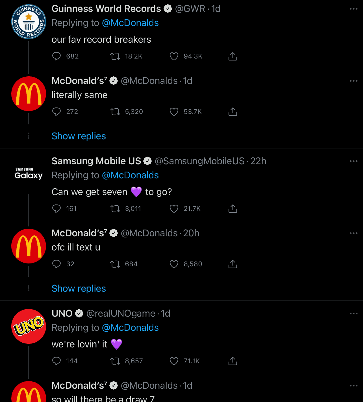
Task: Retweet McDonald's 'ofc ill text u' tweet
Action: (115, 264)
